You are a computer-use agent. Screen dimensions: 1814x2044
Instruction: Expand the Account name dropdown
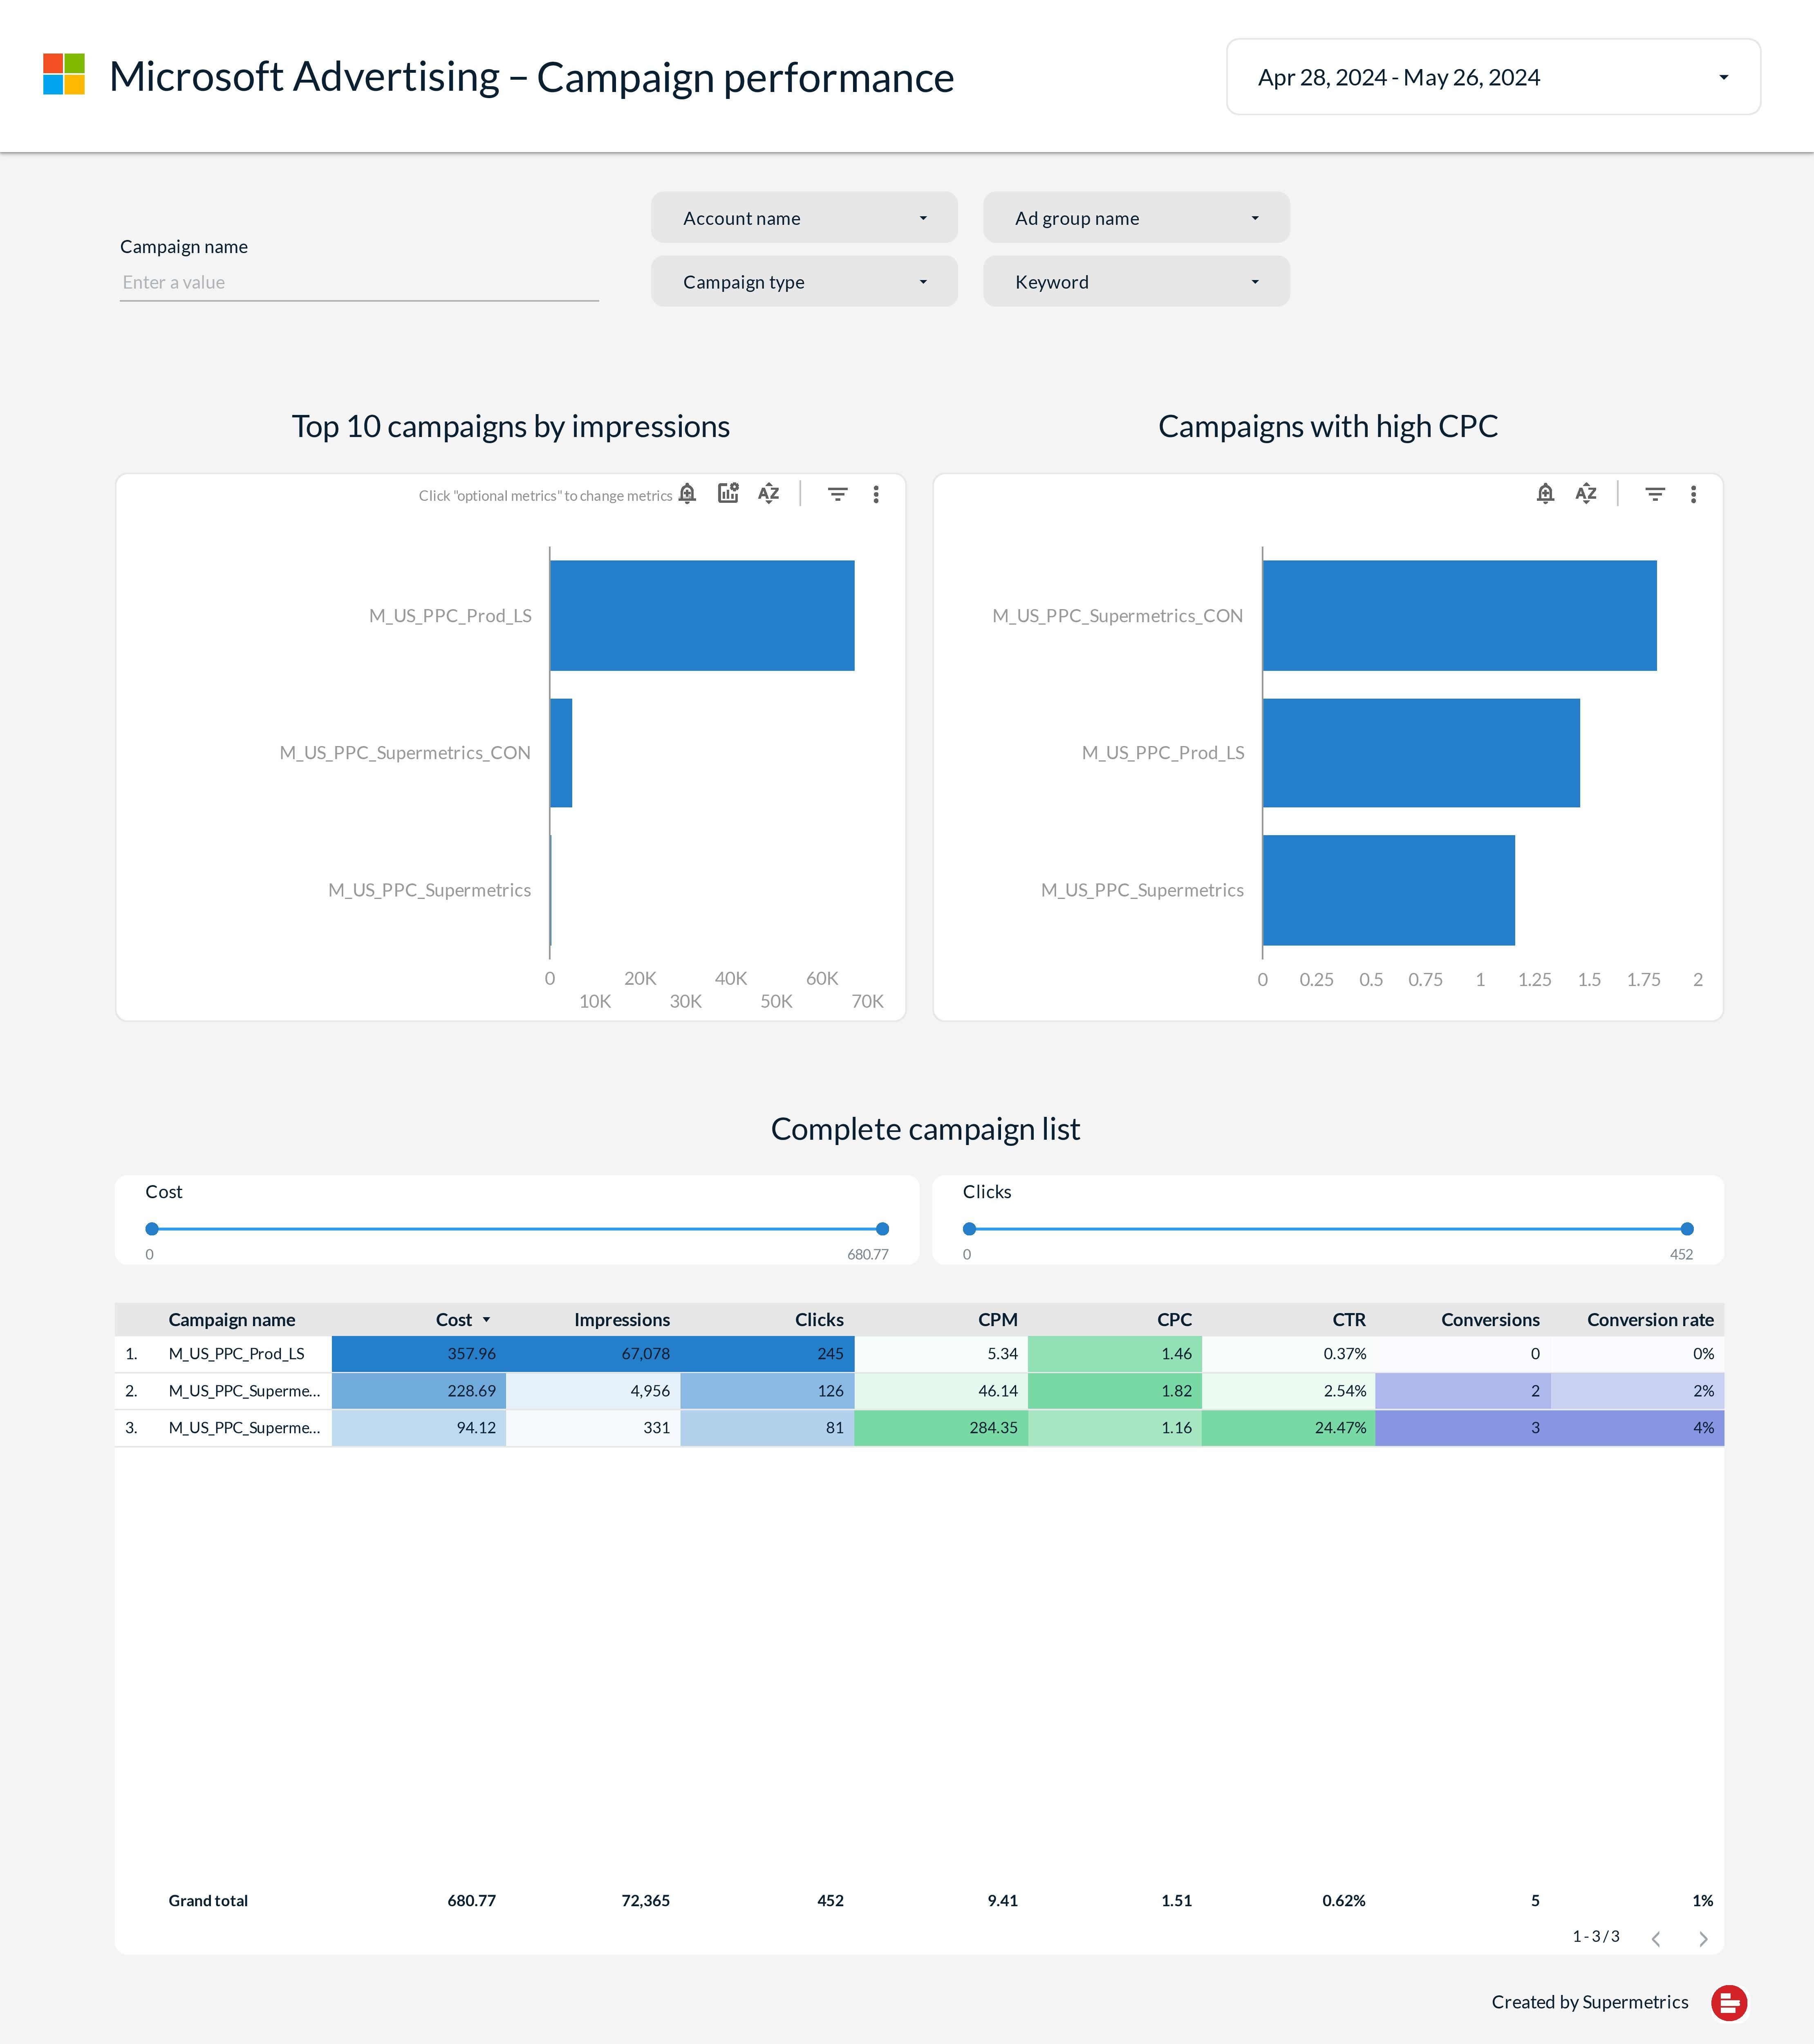804,218
